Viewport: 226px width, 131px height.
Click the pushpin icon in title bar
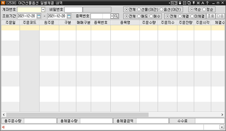(194, 3)
